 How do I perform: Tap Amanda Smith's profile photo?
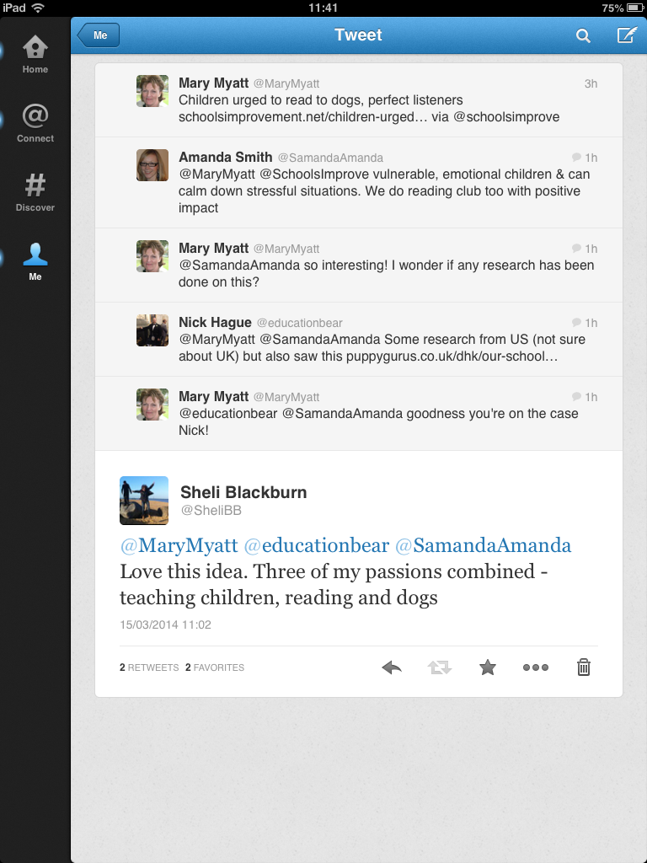point(152,165)
